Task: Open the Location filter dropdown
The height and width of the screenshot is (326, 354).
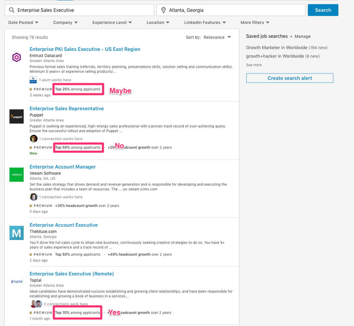Action: [x=158, y=22]
